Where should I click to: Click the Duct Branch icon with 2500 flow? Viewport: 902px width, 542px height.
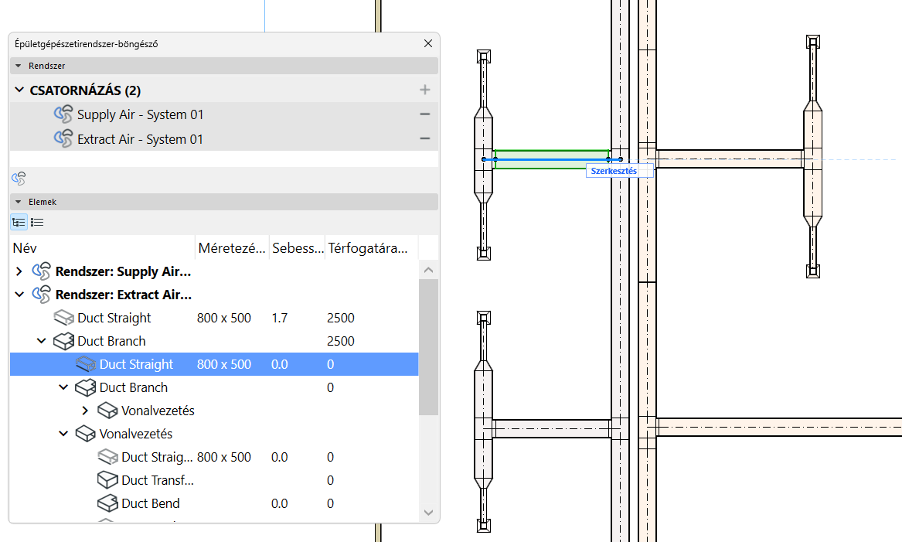click(x=63, y=341)
